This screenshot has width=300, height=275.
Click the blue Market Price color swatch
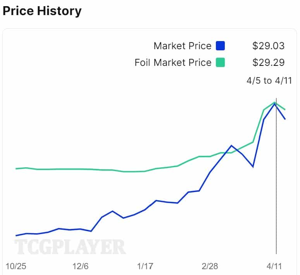click(x=221, y=46)
